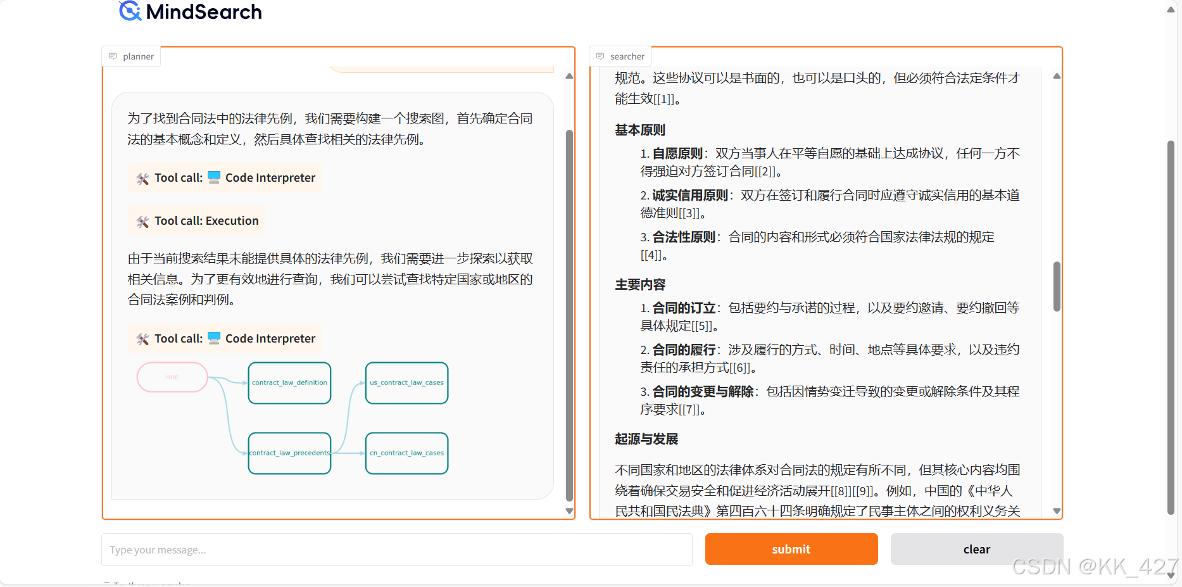Image resolution: width=1182 pixels, height=587 pixels.
Task: Click the wrench icon on the first Code Interpreter call
Action: tap(141, 178)
